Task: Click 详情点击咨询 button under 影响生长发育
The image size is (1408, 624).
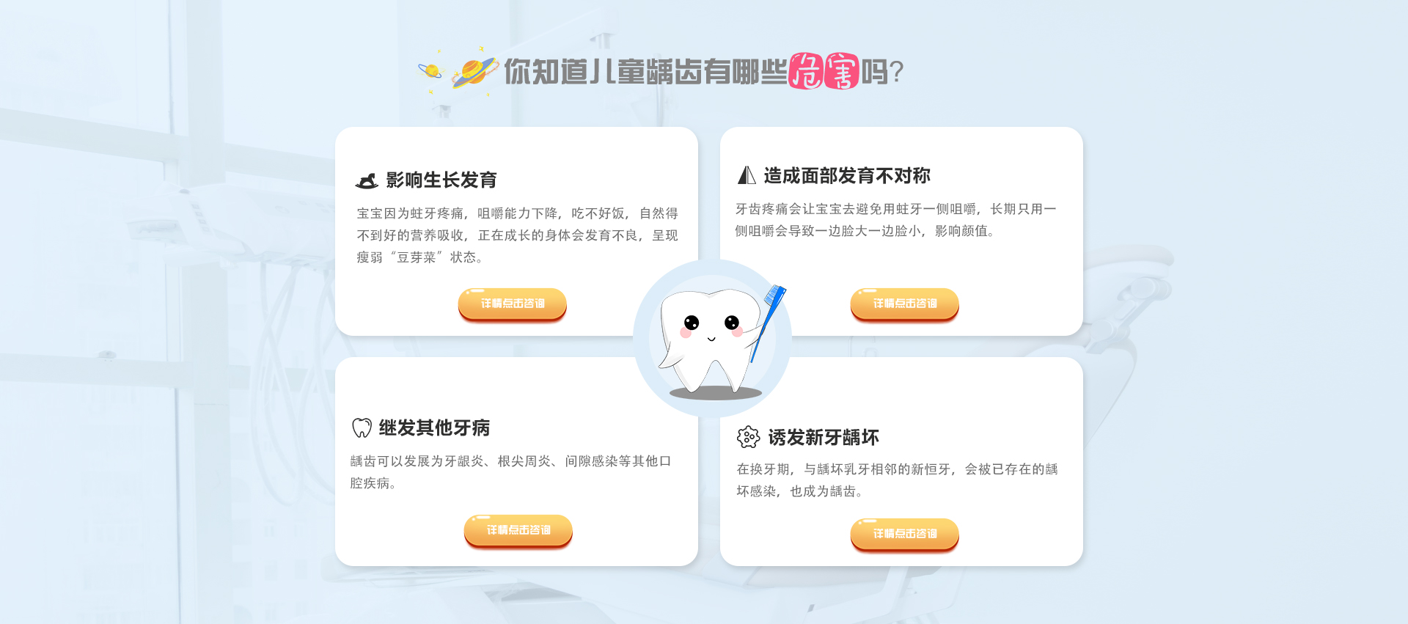Action: [x=513, y=304]
